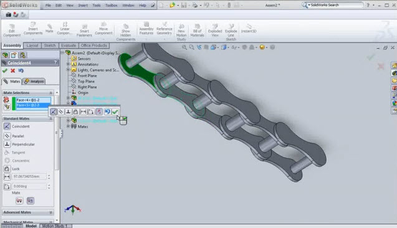This screenshot has width=397, height=228.
Task: Toggle Instant3D
Action: click(x=249, y=28)
